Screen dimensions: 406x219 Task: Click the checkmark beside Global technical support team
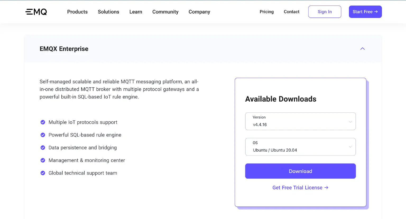43,173
